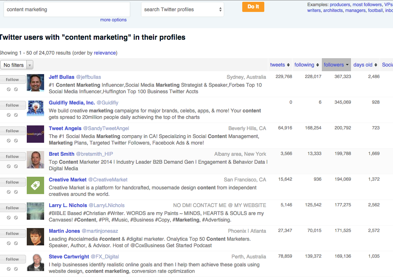
Task: Click the purple Tweet Angels logo thumbnail
Action: tap(35, 134)
